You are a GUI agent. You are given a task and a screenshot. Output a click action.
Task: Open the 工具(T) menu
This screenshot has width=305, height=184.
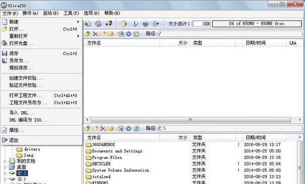pyautogui.click(x=71, y=13)
